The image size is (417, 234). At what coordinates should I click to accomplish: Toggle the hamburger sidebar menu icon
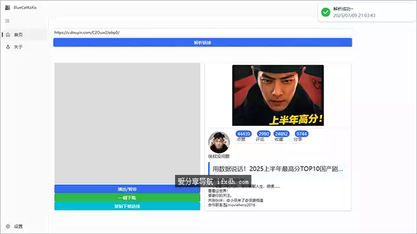(8, 21)
